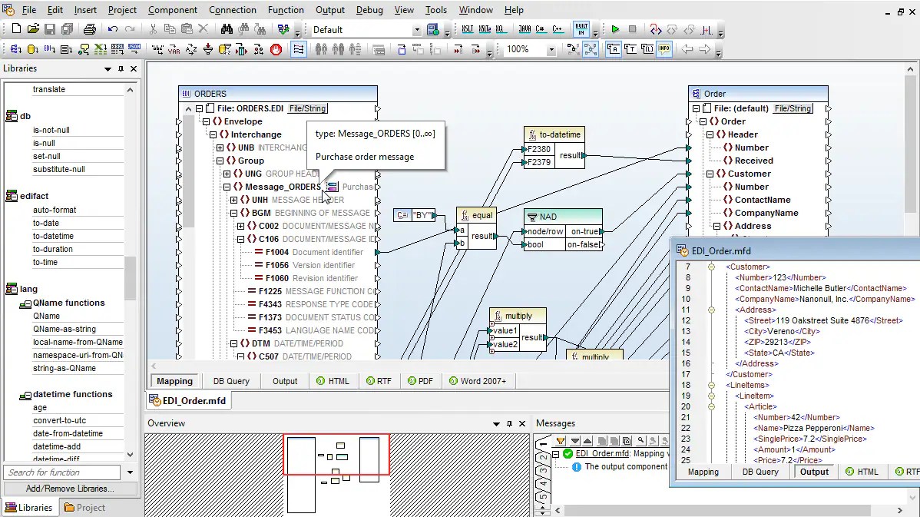Click the Insert Sort (A-Z) icon
The height and width of the screenshot is (517, 920).
click(x=191, y=49)
